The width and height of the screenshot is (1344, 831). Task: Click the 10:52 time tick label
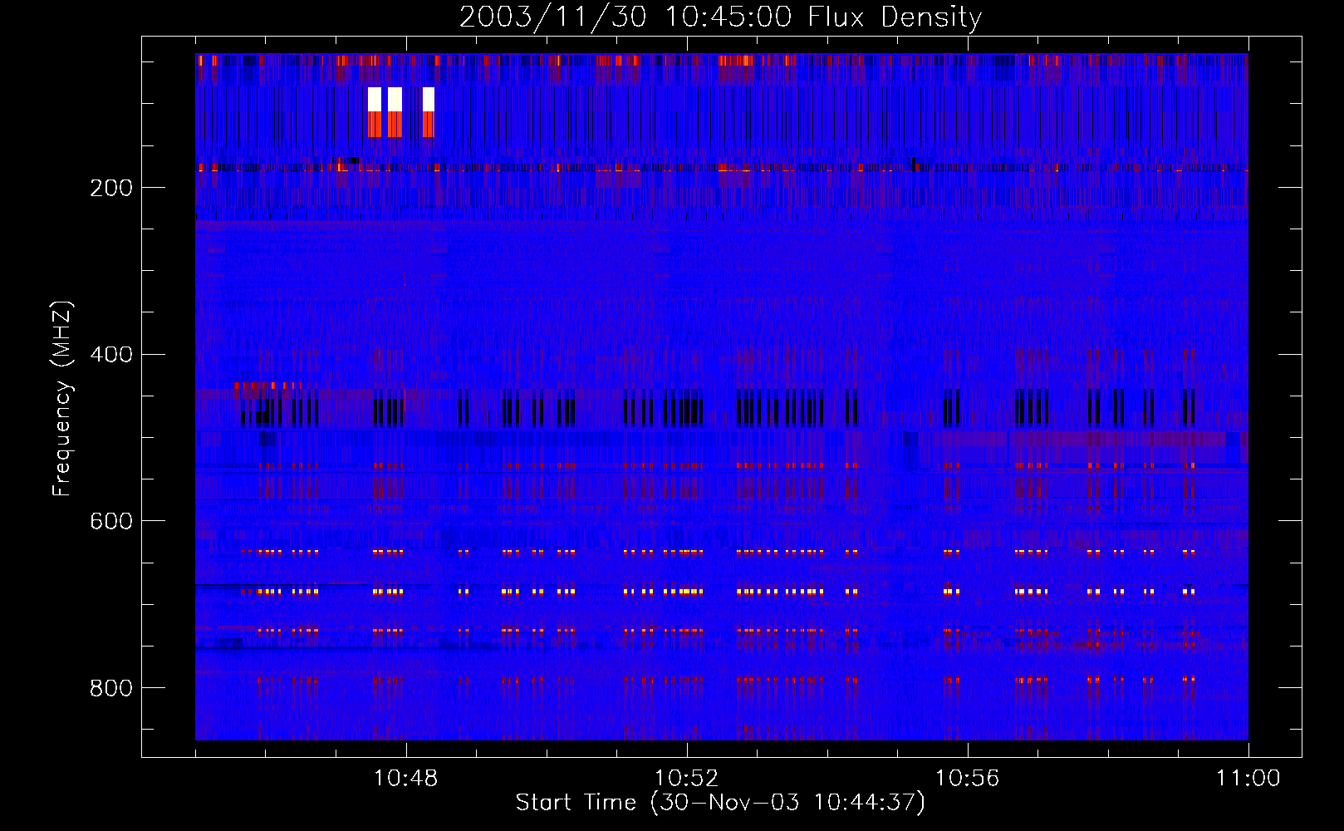(686, 778)
